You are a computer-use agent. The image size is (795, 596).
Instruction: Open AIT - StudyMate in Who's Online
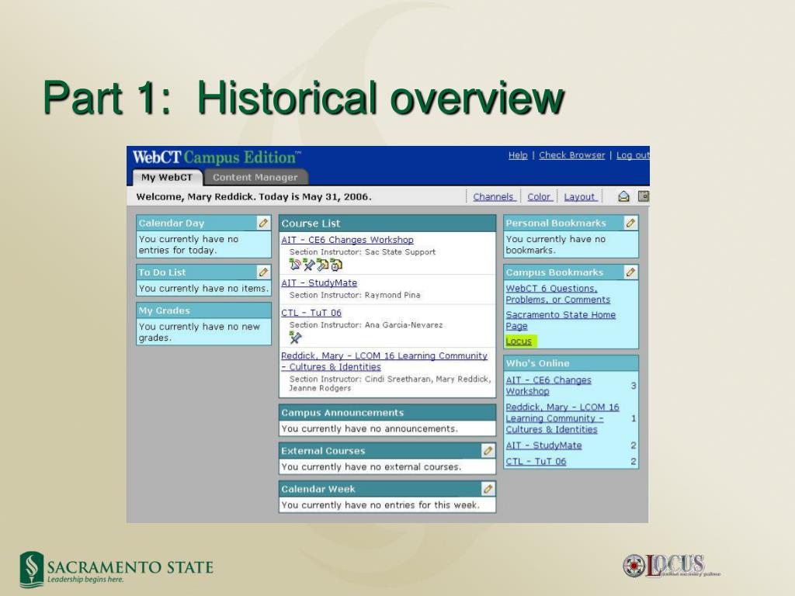point(543,445)
